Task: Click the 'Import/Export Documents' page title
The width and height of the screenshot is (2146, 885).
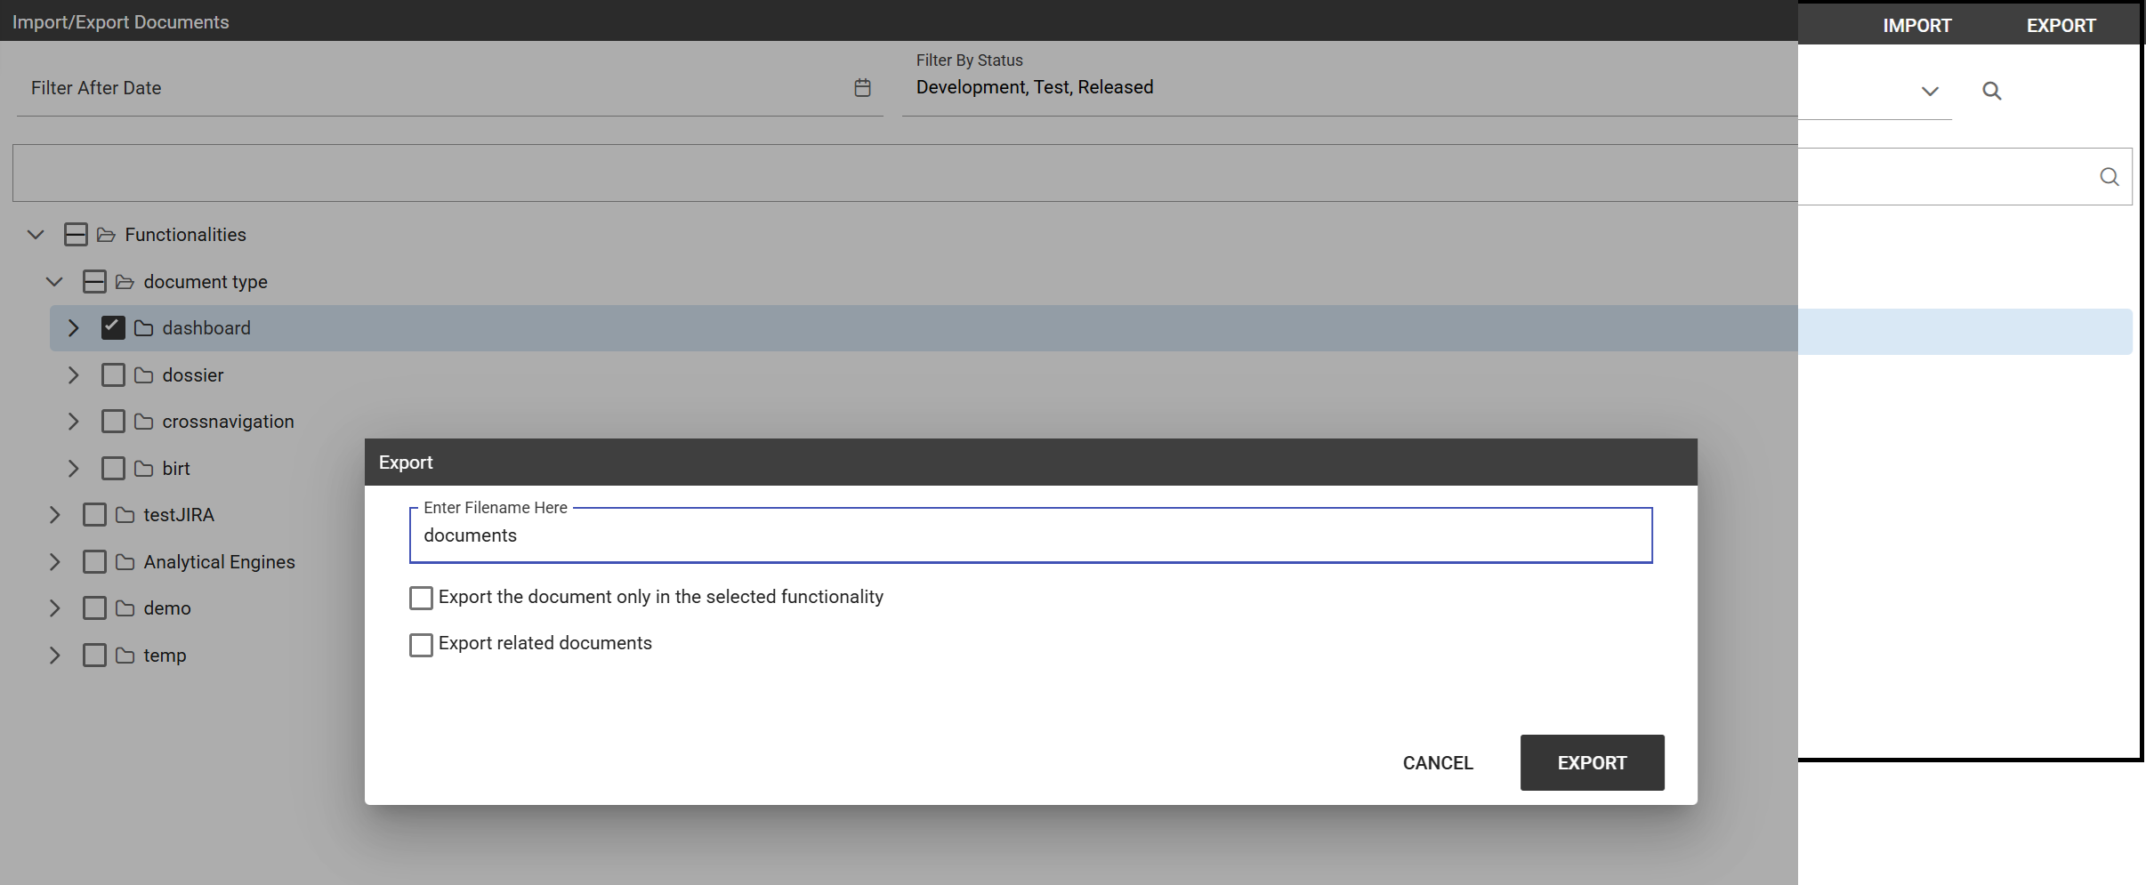Action: pyautogui.click(x=121, y=22)
